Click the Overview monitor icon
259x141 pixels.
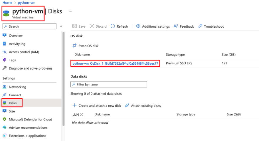[5, 35]
